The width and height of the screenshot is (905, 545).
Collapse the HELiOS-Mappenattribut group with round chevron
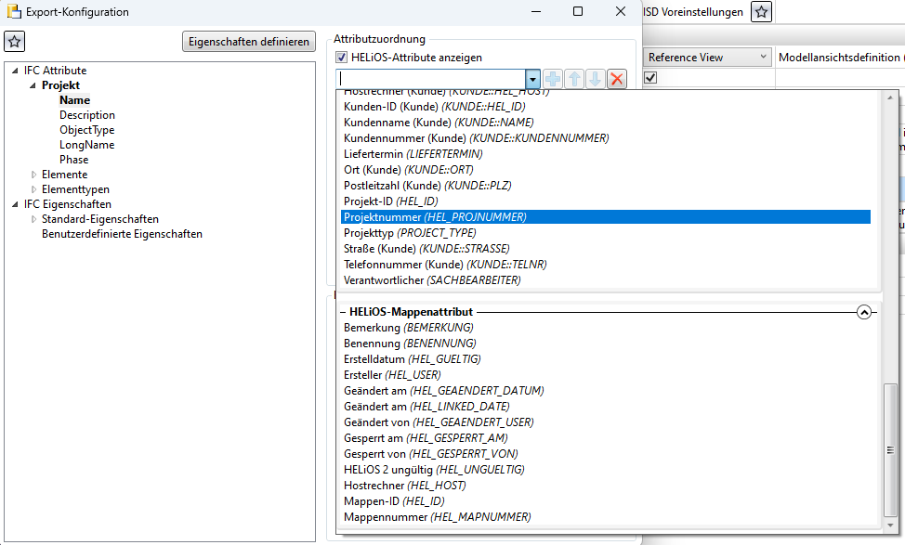864,313
